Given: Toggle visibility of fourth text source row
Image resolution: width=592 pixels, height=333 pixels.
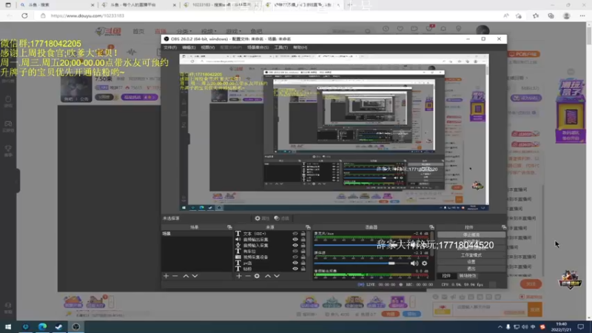Looking at the screenshot, I should (x=295, y=251).
